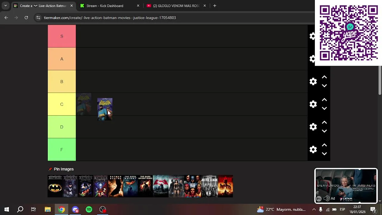Viewport: 382px width, 215px height.
Task: Select the yellow C tier label
Action: click(x=62, y=104)
